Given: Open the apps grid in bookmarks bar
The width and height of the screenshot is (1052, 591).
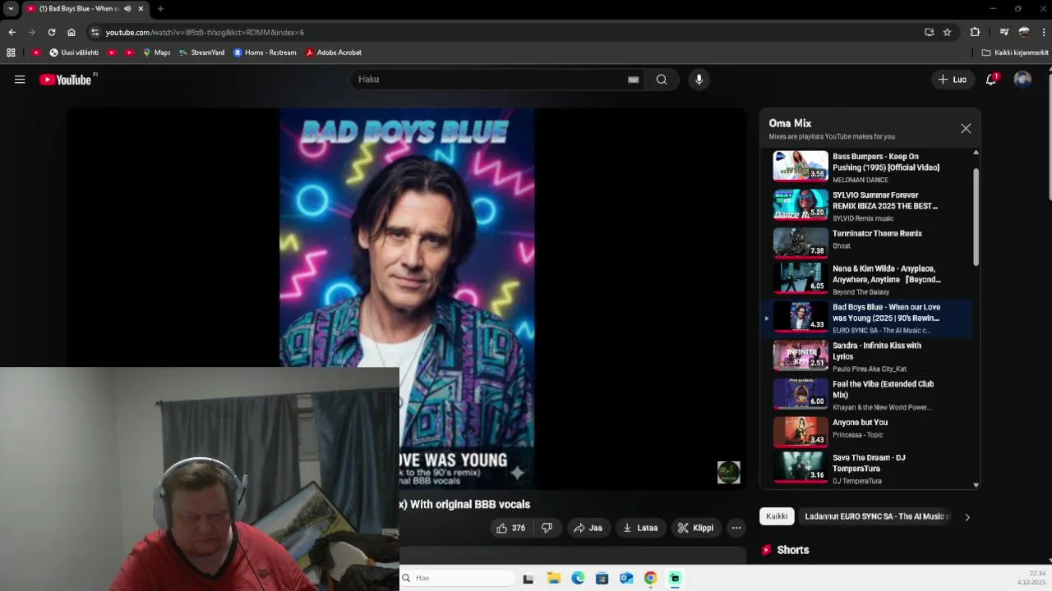Looking at the screenshot, I should tap(11, 53).
